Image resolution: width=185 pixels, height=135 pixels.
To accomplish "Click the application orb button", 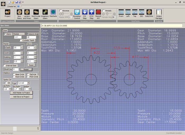I will point(3,4).
